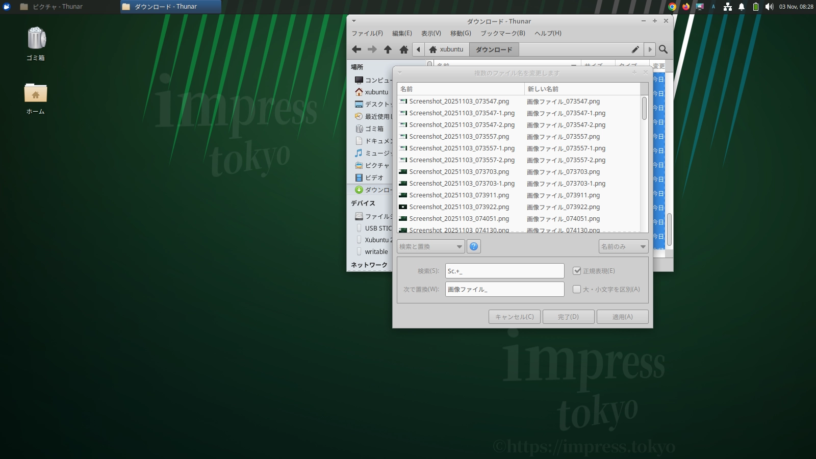Open search with the magnifier icon
This screenshot has height=459, width=816.
pos(663,49)
